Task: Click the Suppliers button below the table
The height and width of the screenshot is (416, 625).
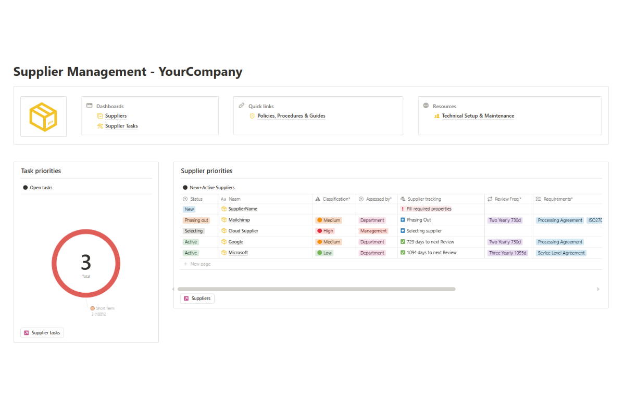Action: click(197, 298)
